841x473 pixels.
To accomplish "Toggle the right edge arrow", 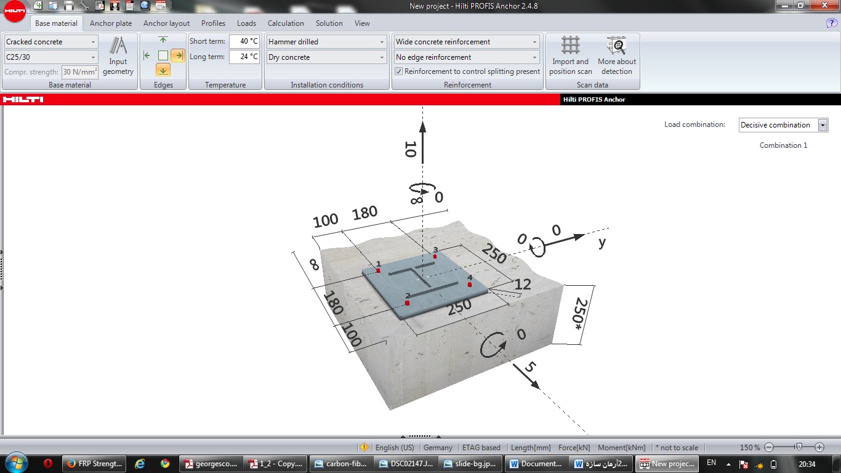I will 178,55.
